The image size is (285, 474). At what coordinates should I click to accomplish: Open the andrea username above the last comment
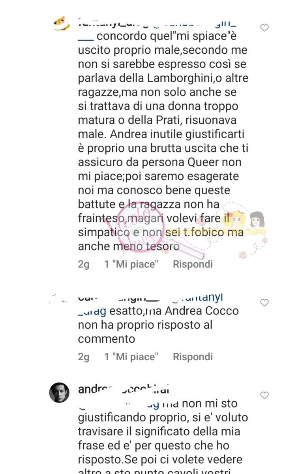[x=124, y=389]
